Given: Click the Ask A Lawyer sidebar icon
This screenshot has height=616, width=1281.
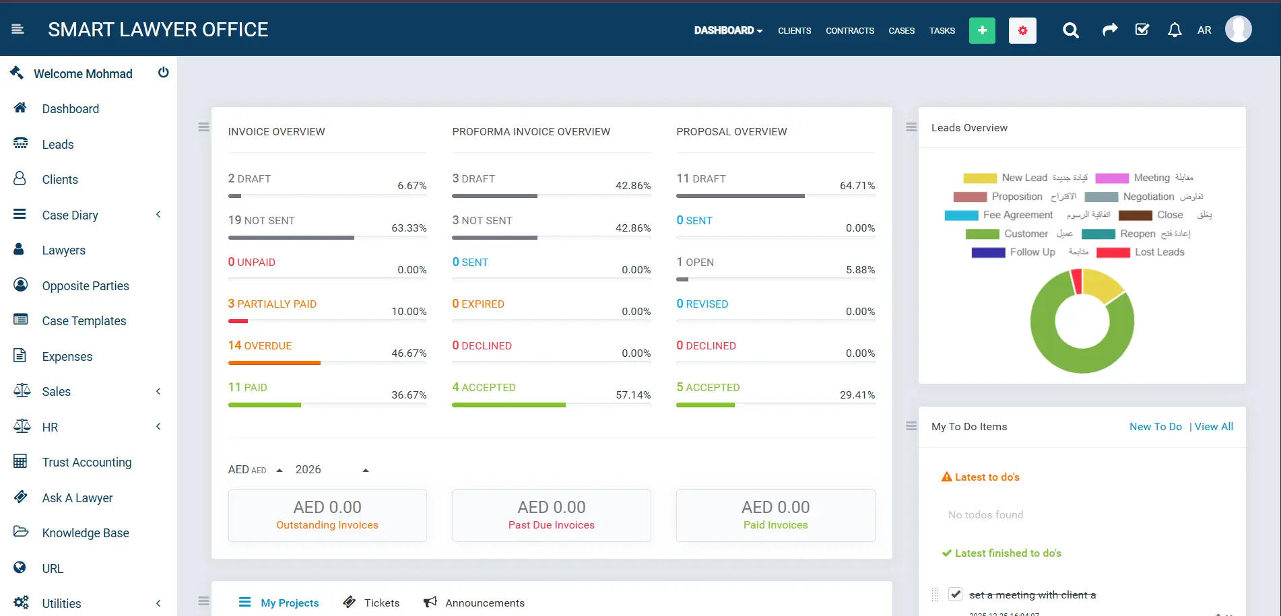Looking at the screenshot, I should click(21, 498).
